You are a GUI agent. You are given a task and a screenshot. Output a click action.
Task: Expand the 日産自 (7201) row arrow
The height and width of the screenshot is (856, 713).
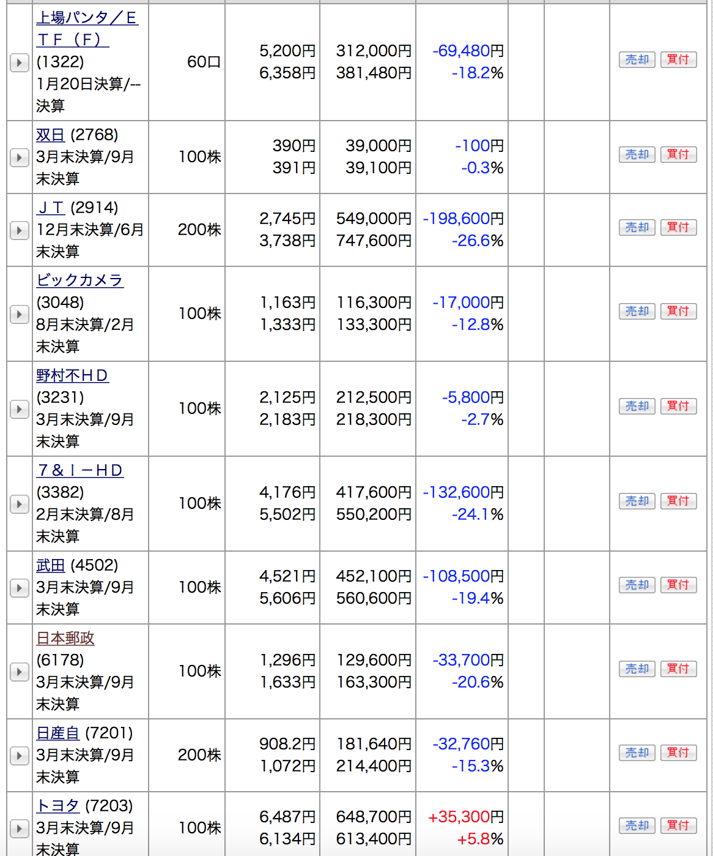coord(20,756)
